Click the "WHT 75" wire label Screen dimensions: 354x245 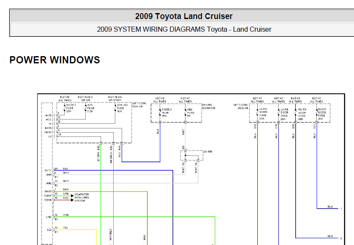click(x=196, y=168)
